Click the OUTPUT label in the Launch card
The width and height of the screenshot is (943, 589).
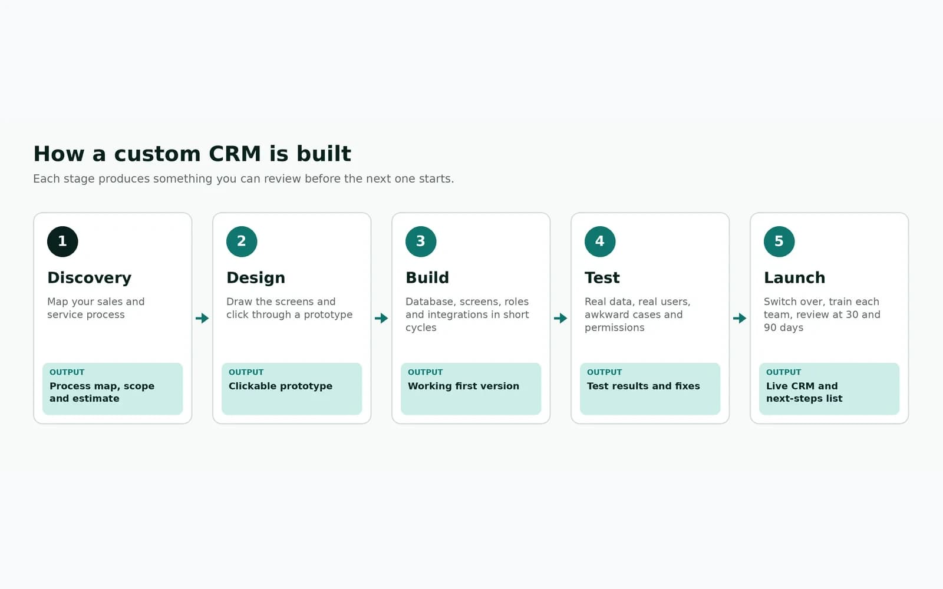(784, 372)
